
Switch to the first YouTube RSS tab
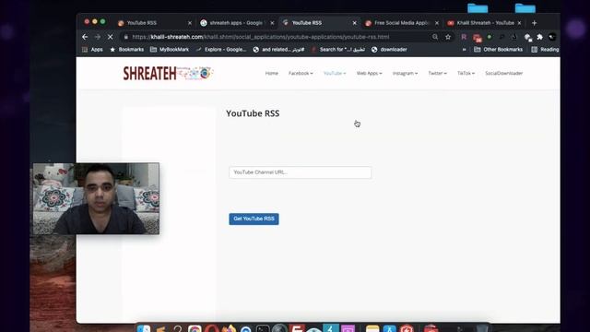click(x=150, y=23)
